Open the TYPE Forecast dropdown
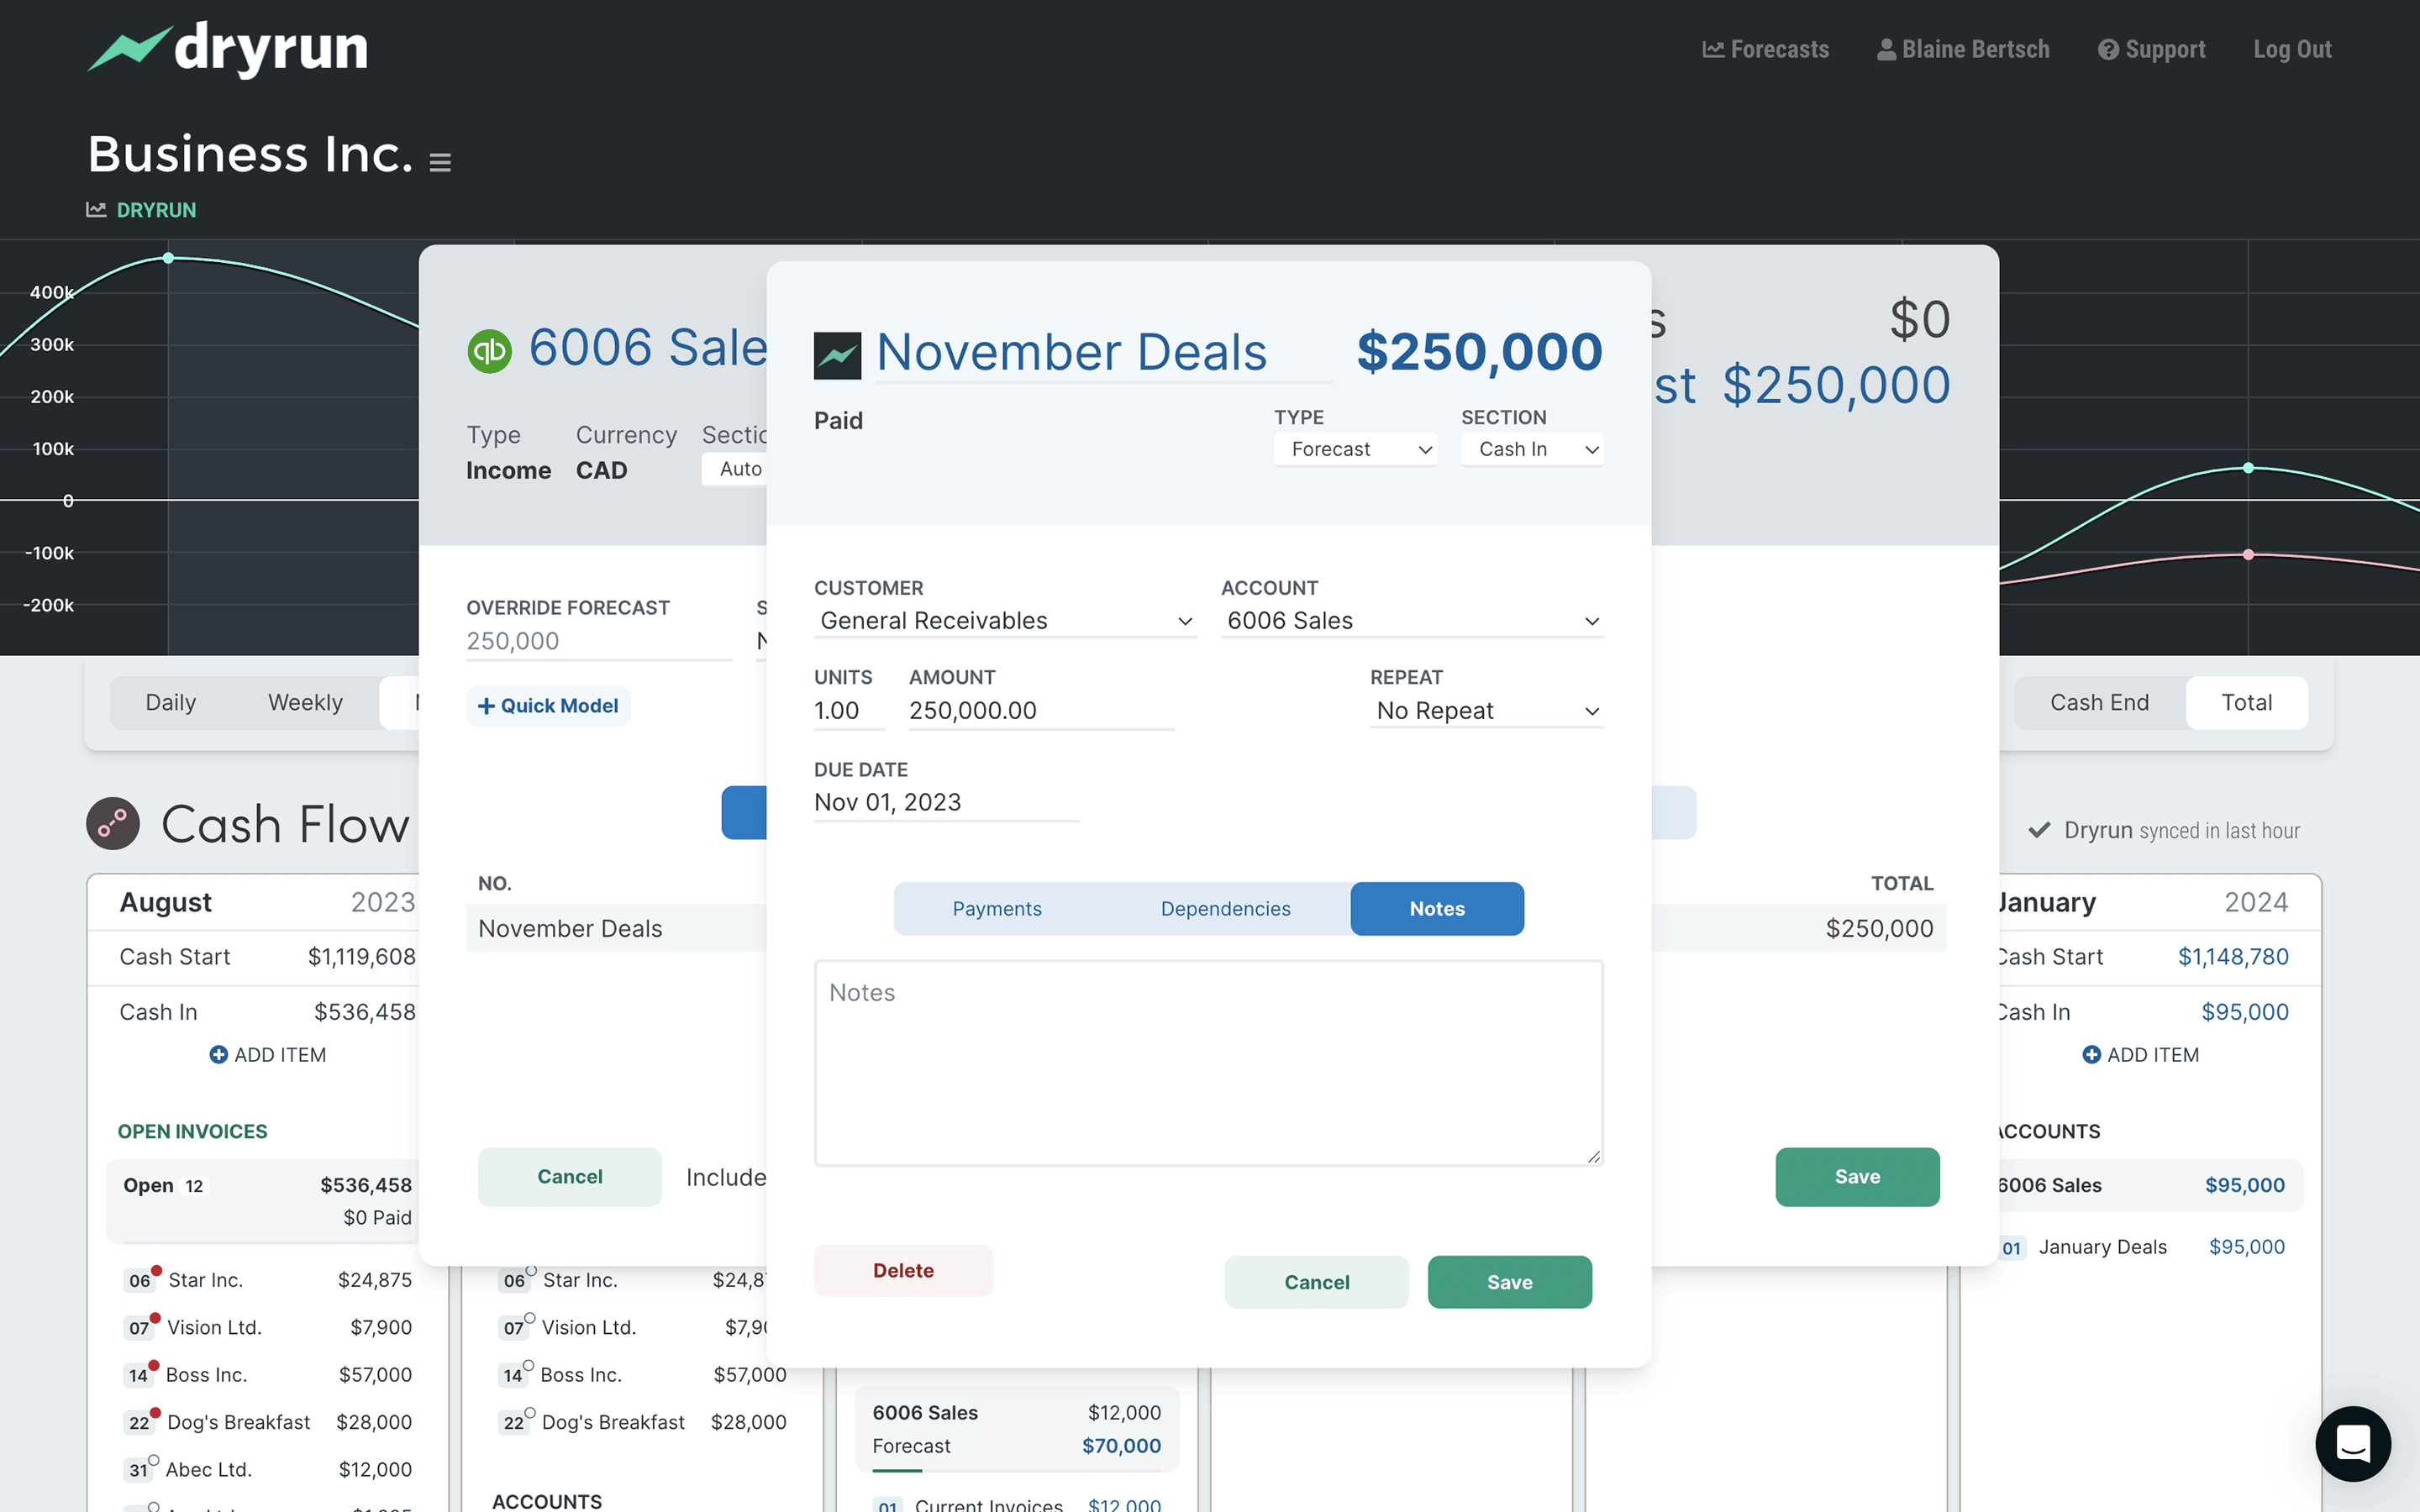 [x=1355, y=449]
